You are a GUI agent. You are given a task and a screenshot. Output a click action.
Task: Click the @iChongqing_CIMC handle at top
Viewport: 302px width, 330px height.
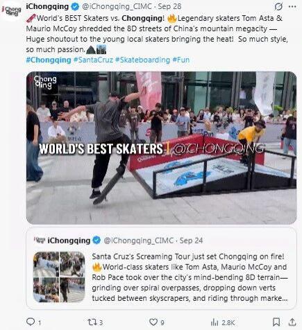(117, 6)
